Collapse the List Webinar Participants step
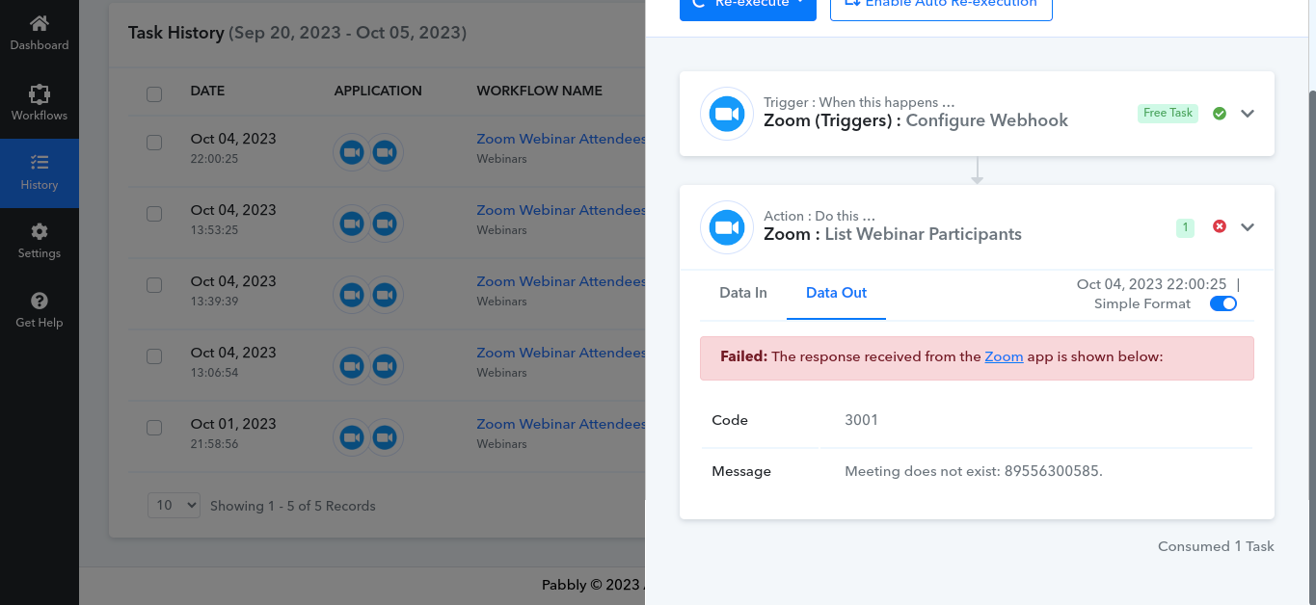Screen dimensions: 1316x605 [1248, 227]
